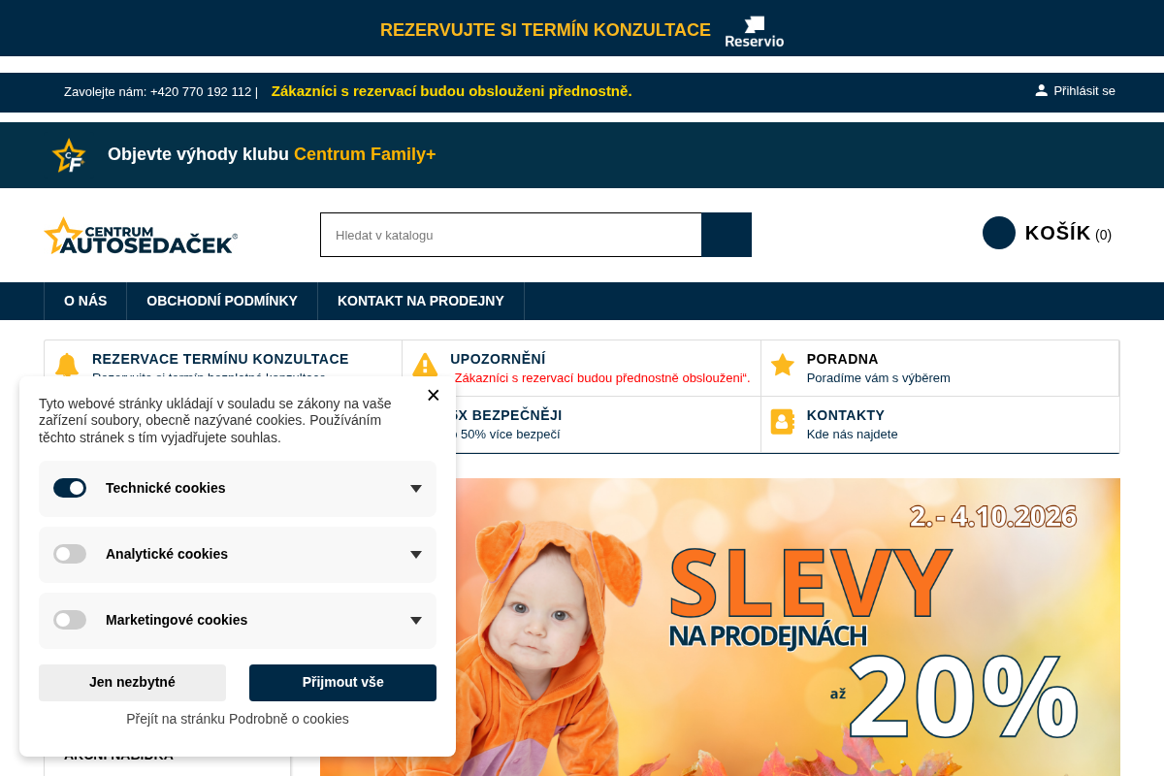The width and height of the screenshot is (1164, 776).
Task: Click the Jen nezbytné button
Action: (132, 683)
